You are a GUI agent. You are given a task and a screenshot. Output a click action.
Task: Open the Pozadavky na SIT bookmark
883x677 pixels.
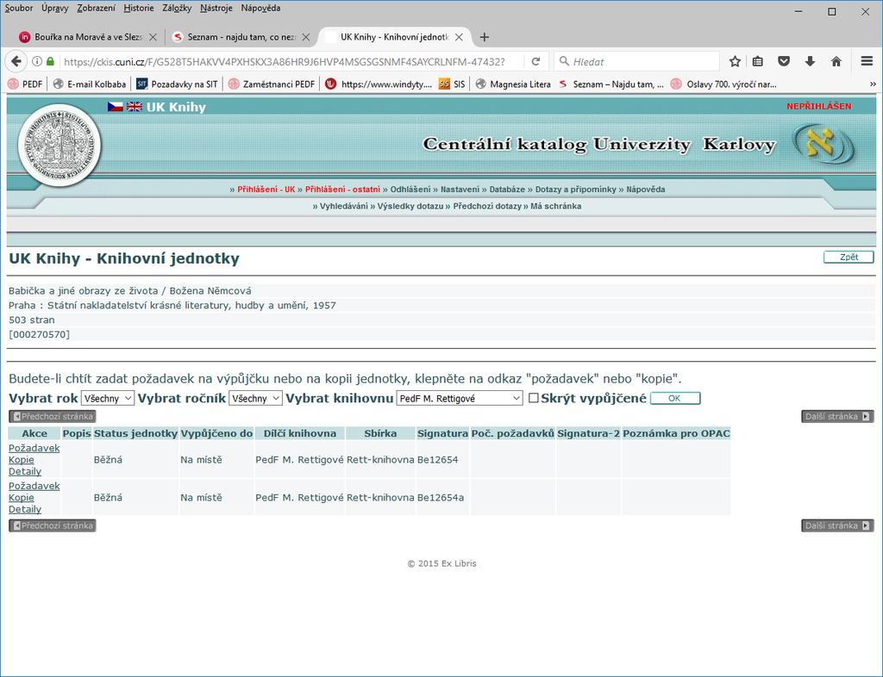[177, 84]
